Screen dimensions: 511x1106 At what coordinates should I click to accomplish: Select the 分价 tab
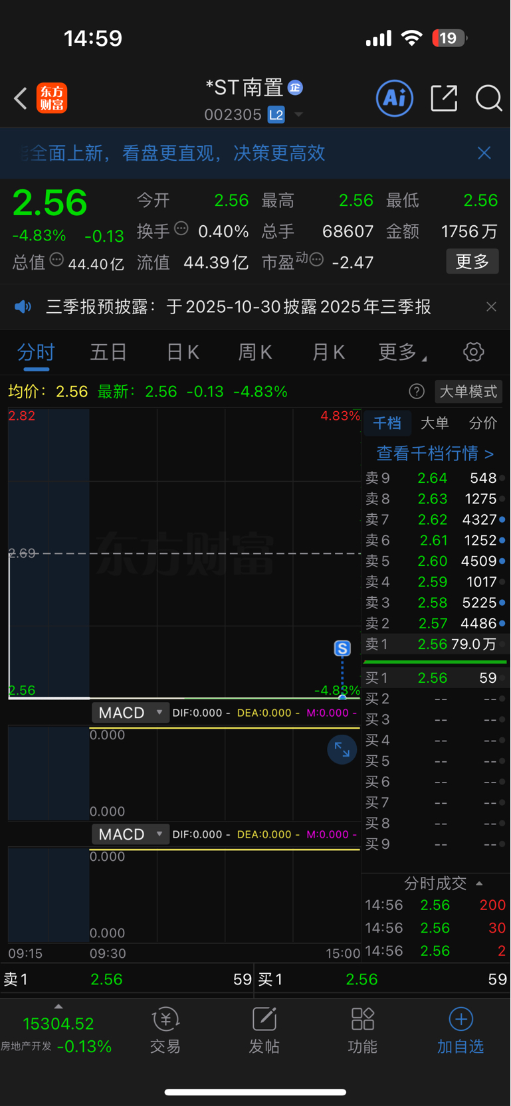pos(483,423)
